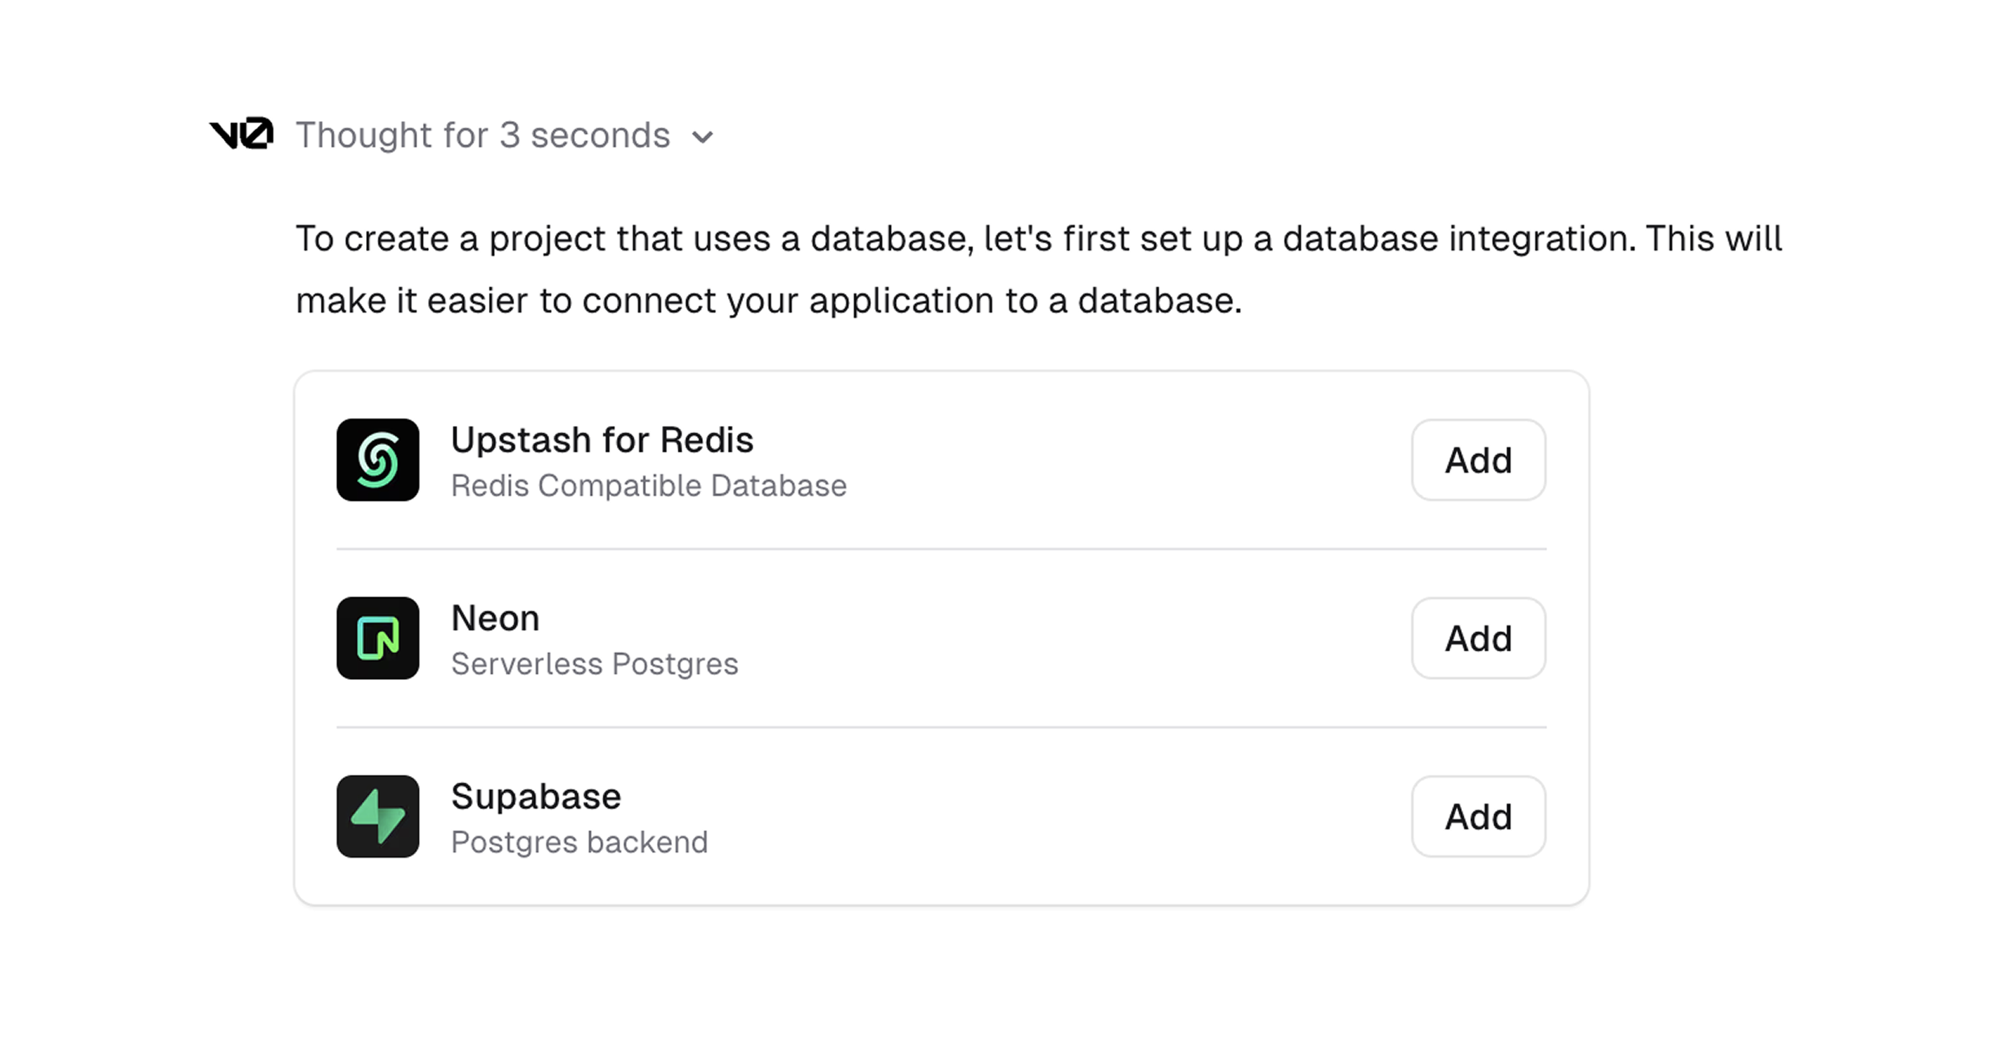The height and width of the screenshot is (1049, 2006).
Task: Click the Serverless Postgres description text
Action: coord(594,664)
